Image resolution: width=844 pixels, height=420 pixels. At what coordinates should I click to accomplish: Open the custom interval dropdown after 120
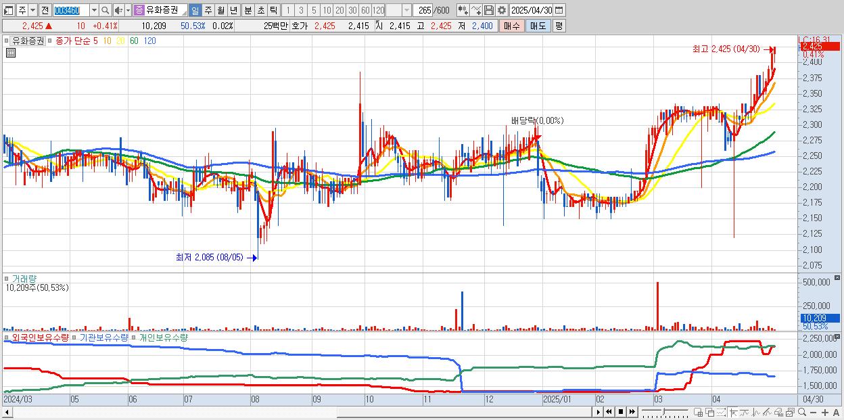coord(406,10)
